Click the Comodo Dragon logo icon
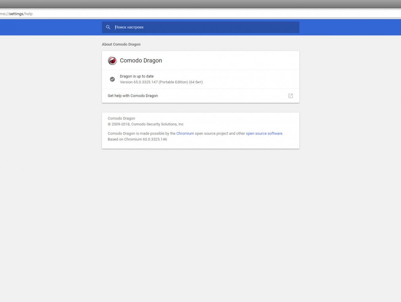 pyautogui.click(x=112, y=61)
